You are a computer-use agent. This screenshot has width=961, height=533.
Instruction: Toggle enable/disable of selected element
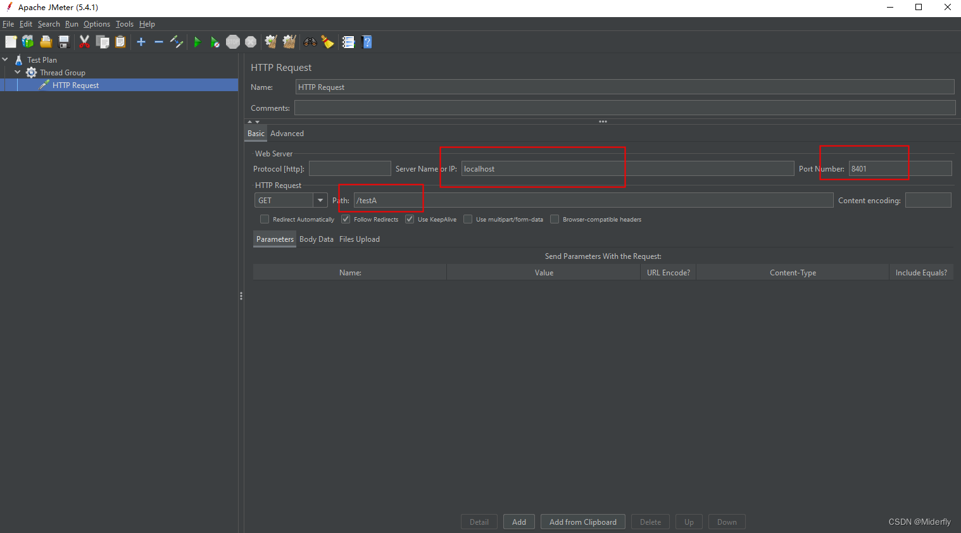(177, 42)
